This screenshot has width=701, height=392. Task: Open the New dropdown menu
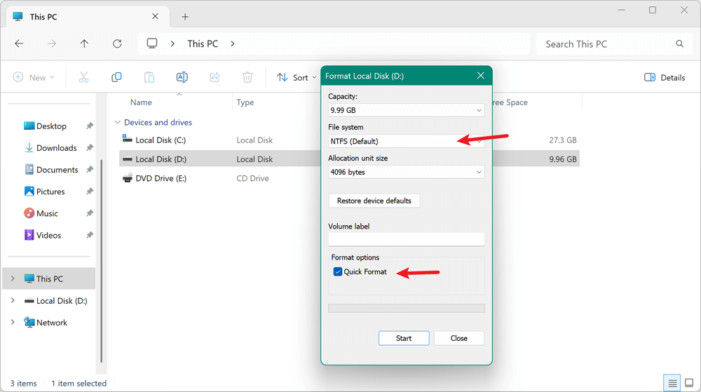click(x=34, y=77)
